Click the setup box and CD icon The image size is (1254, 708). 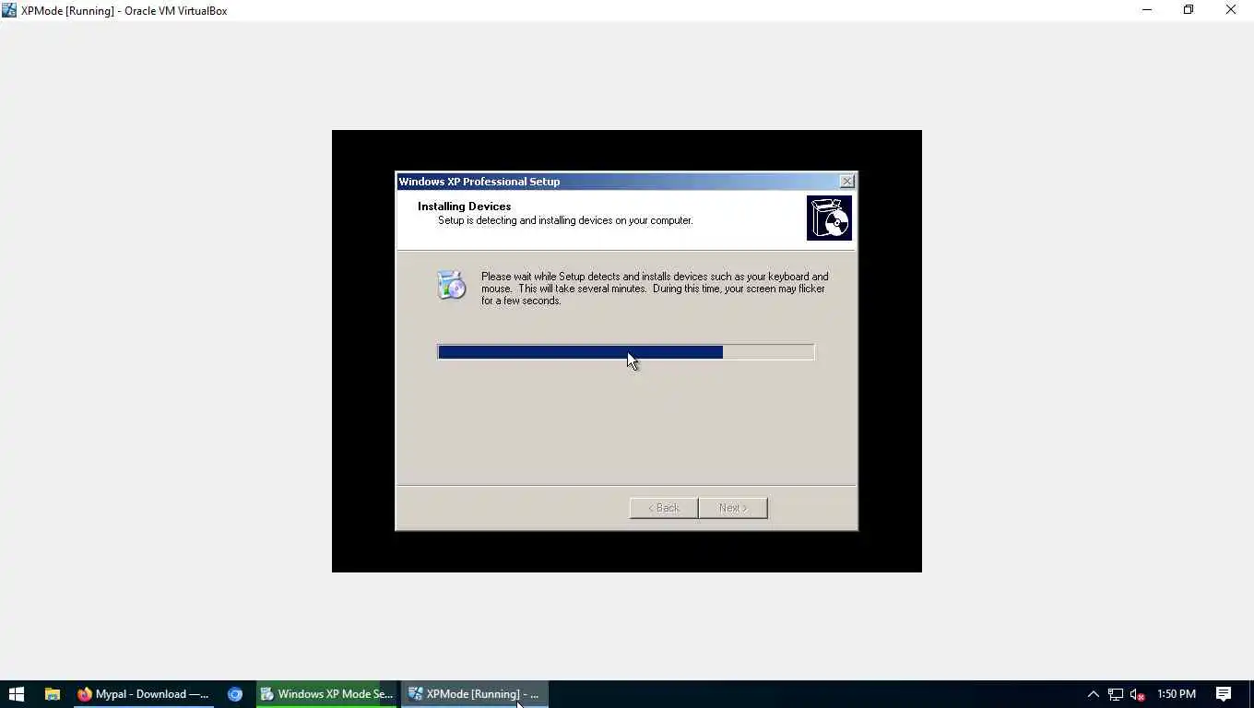pyautogui.click(x=829, y=218)
